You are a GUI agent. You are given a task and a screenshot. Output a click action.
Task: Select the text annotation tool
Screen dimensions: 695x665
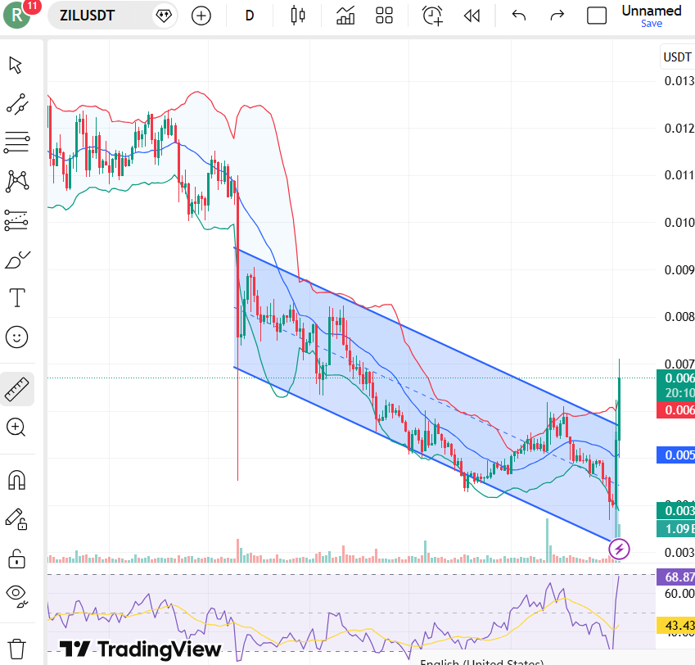16,298
